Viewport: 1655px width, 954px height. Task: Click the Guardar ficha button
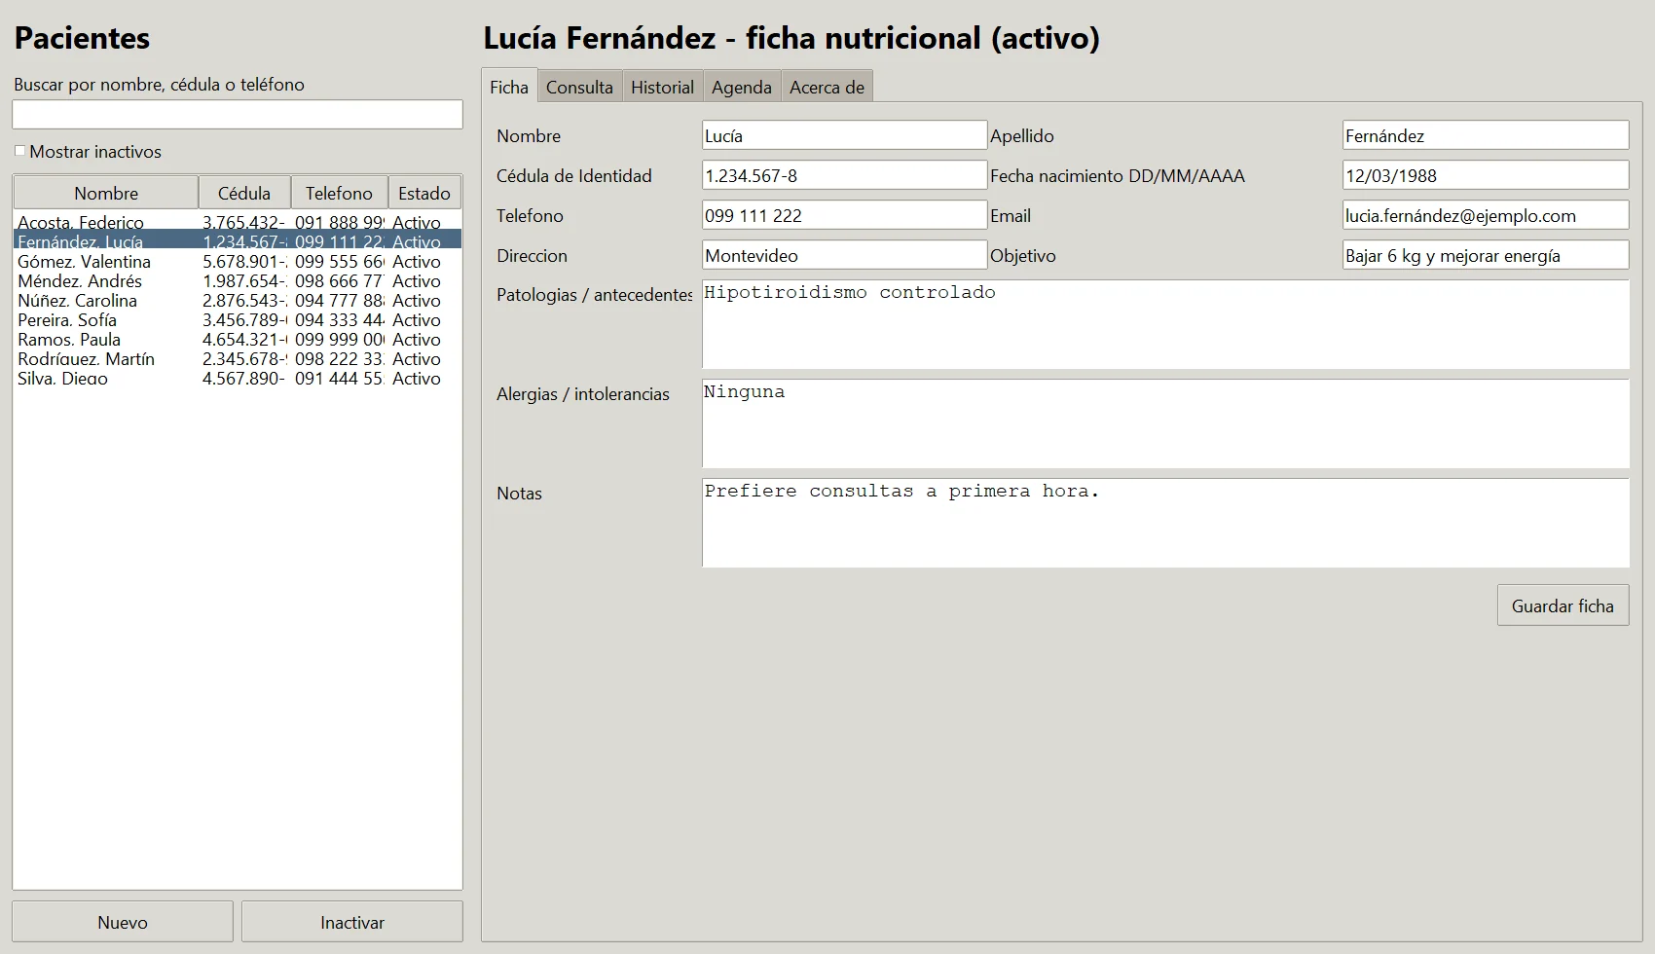point(1563,605)
